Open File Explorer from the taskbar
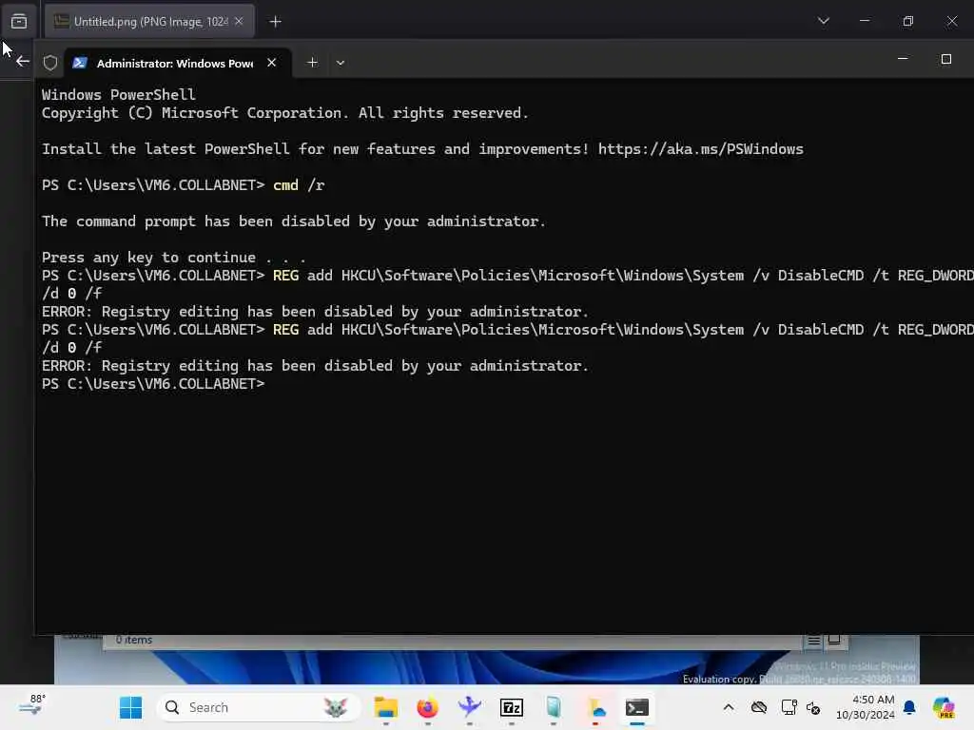The height and width of the screenshot is (730, 974). click(x=386, y=707)
